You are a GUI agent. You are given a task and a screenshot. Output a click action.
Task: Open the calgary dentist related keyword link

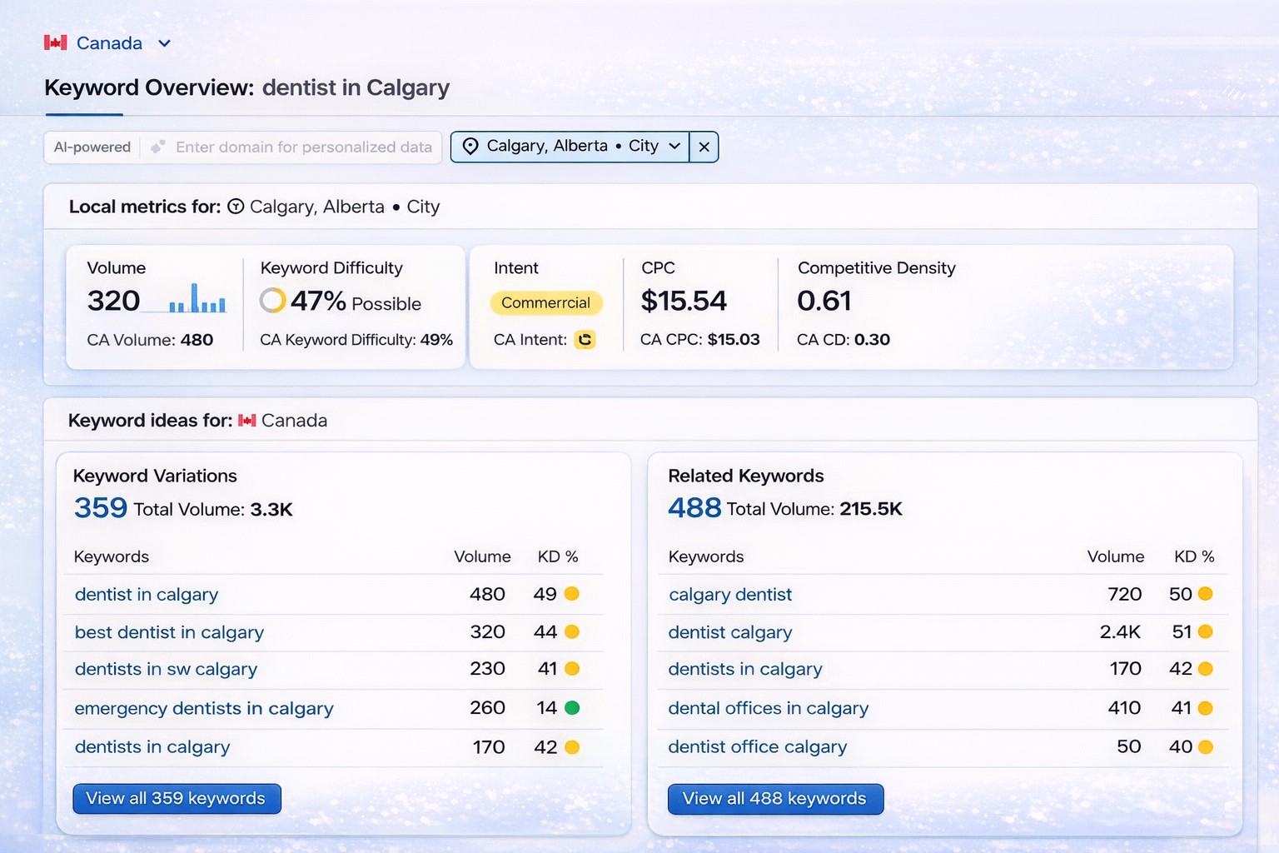tap(729, 594)
